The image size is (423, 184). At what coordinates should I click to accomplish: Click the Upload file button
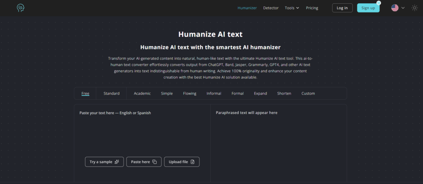(x=182, y=162)
